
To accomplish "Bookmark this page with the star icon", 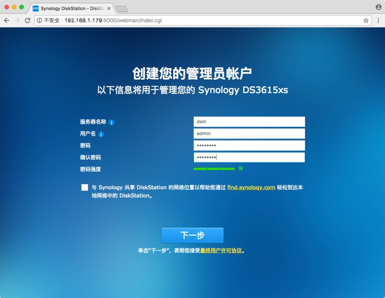I will click(x=366, y=21).
